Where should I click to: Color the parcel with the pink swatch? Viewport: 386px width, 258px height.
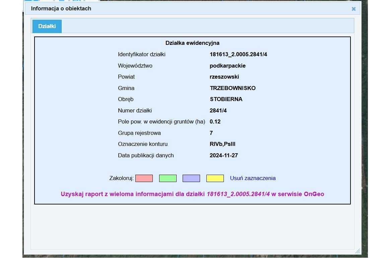[144, 178]
